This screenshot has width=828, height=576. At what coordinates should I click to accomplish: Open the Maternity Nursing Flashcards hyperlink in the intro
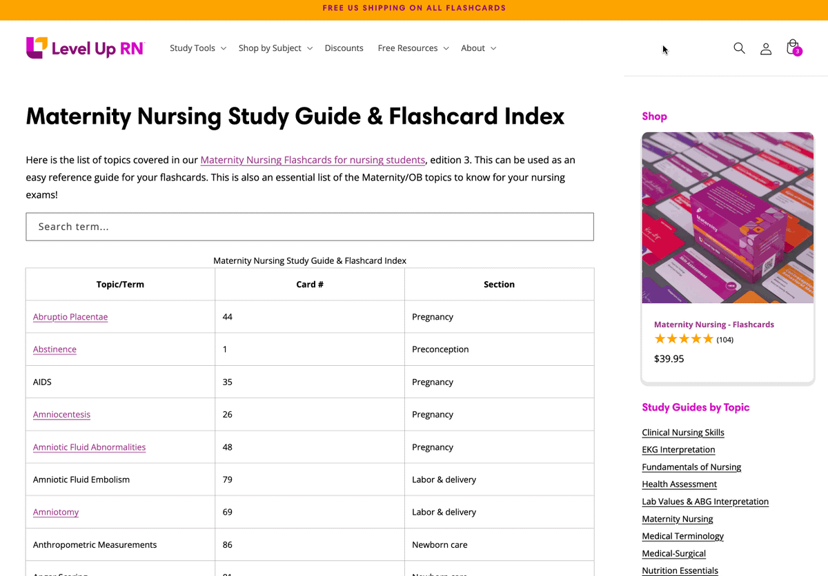coord(313,159)
